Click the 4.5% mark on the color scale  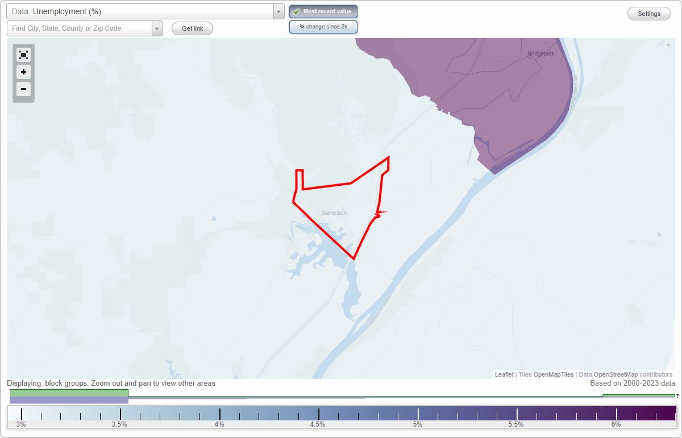click(318, 412)
